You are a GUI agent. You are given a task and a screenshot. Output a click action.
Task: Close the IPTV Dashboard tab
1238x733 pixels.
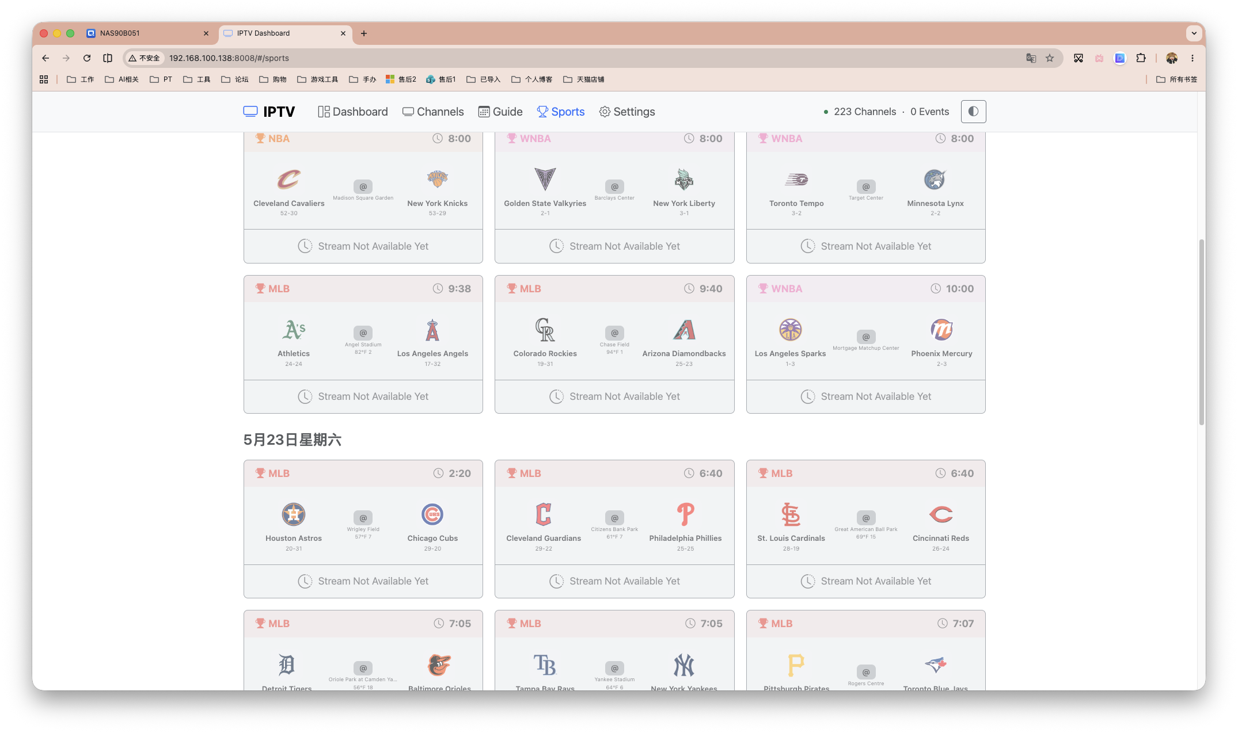click(343, 33)
